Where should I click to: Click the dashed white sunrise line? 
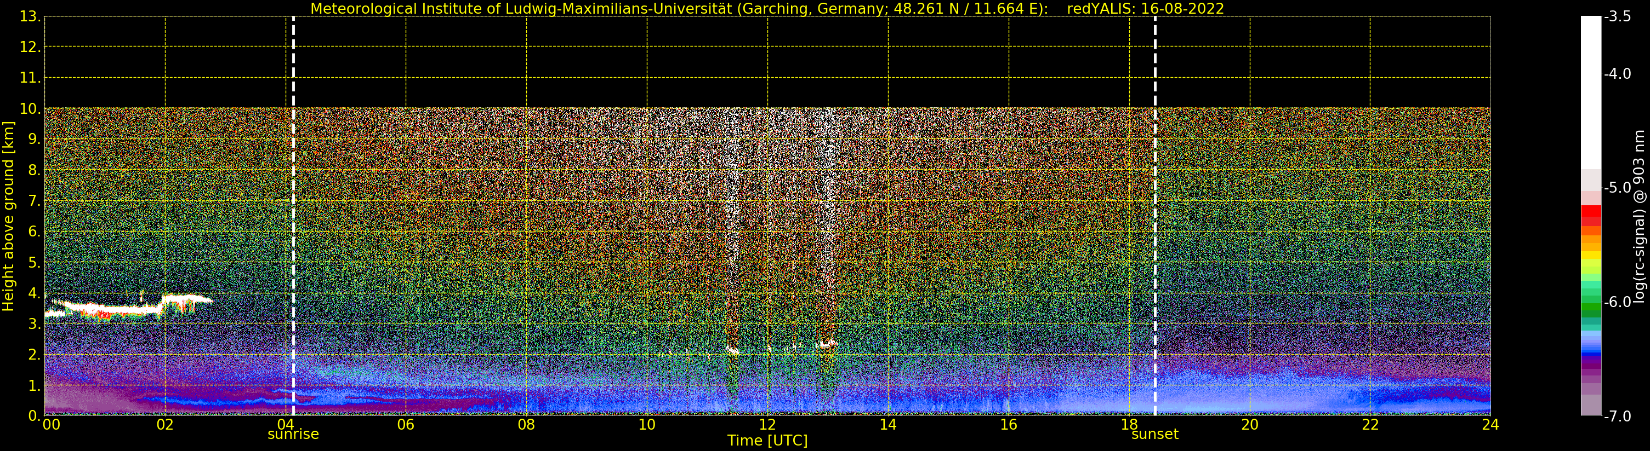[293, 216]
